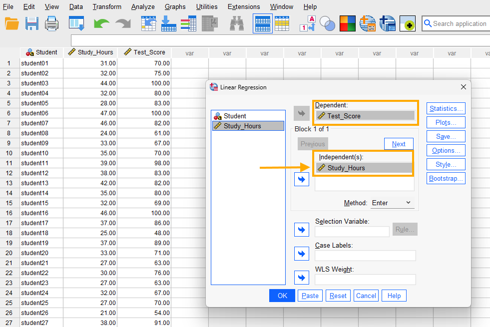Open the Method dropdown showing Enter
This screenshot has height=327, width=490.
392,203
